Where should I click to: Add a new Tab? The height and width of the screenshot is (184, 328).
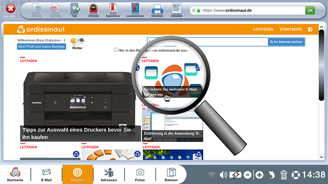[x=75, y=10]
